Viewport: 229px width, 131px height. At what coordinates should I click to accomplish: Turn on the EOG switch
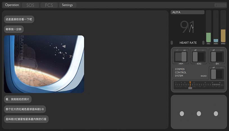point(199,57)
